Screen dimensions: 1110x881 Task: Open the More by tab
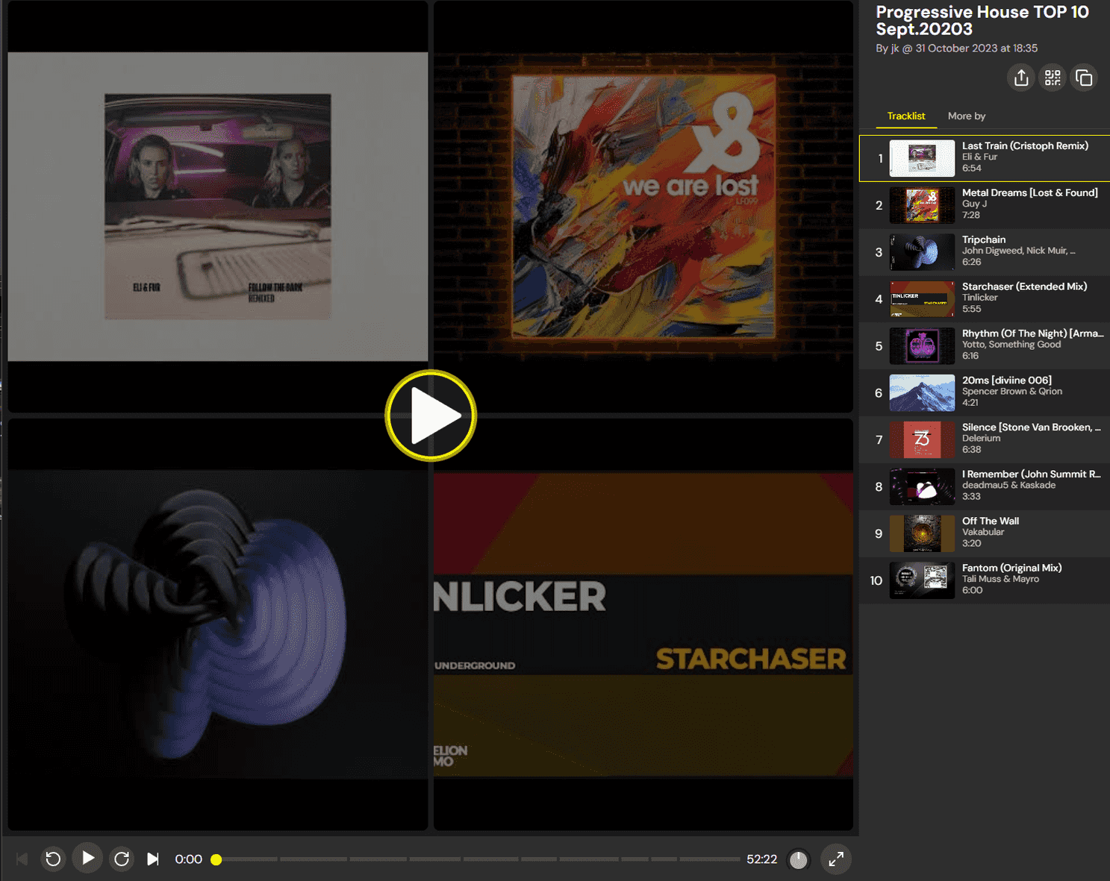pos(967,116)
